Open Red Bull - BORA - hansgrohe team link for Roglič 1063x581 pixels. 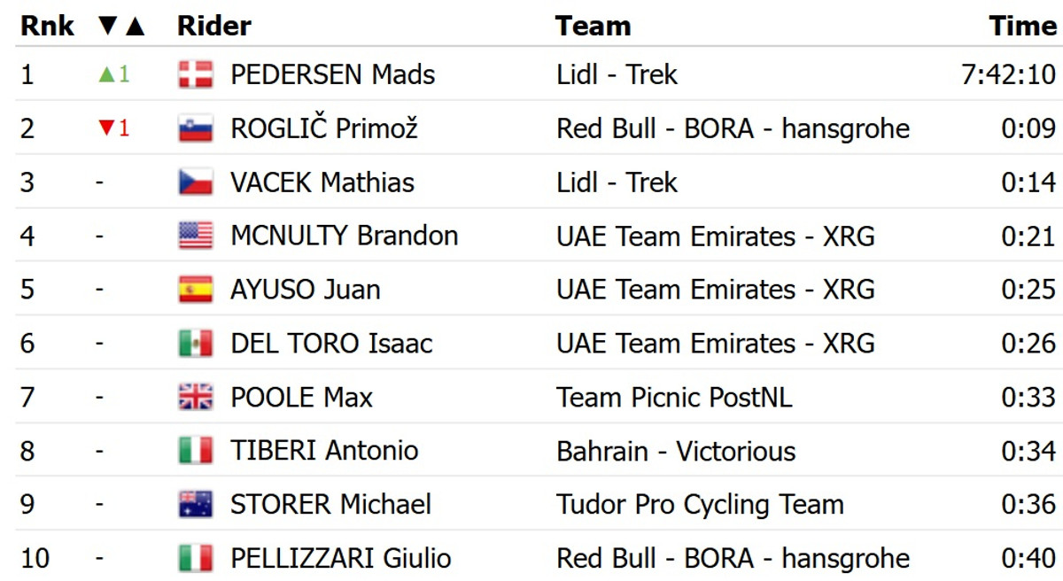[733, 128]
